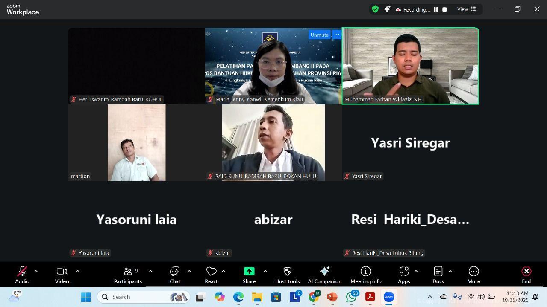Open the More options menu
Viewport: 547px width, 307px height.
(473, 275)
